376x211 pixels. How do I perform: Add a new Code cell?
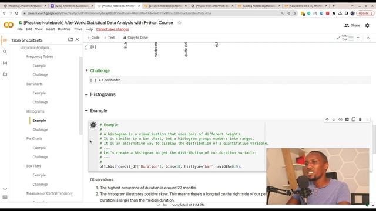pos(93,38)
